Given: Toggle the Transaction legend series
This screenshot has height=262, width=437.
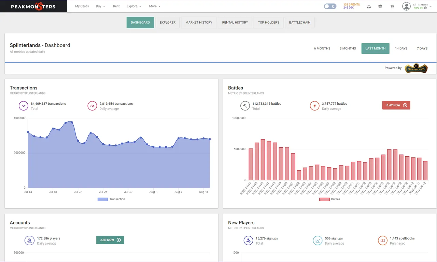Looking at the screenshot, I should [111, 199].
